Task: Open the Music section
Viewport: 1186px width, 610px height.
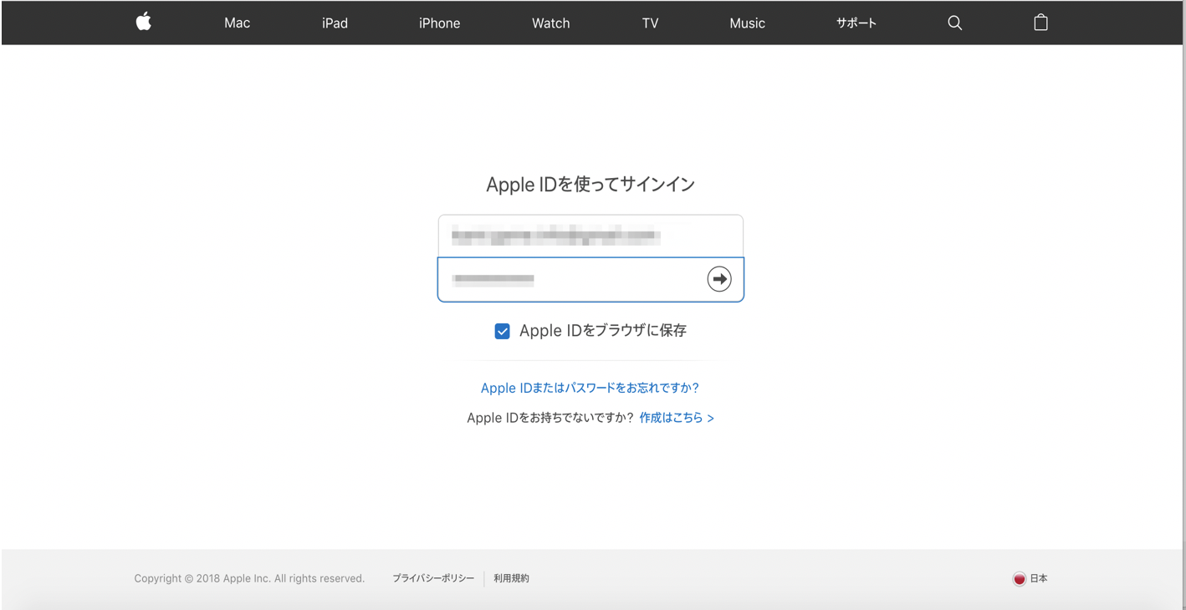Action: (747, 23)
